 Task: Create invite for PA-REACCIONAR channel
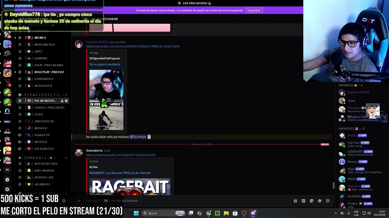[62, 101]
